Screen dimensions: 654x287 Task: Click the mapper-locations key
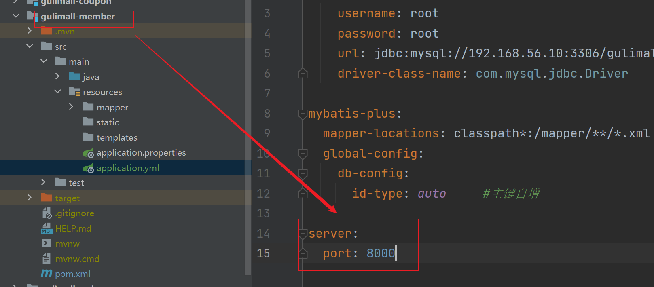tap(381, 133)
